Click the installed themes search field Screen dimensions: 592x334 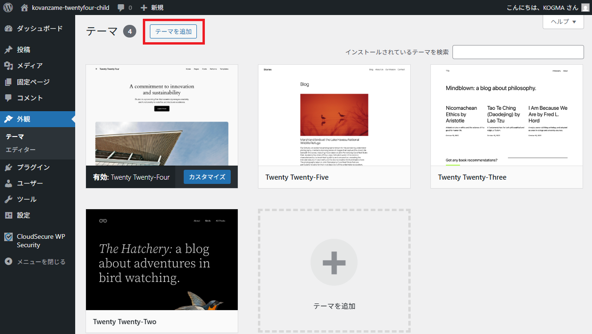pyautogui.click(x=518, y=52)
